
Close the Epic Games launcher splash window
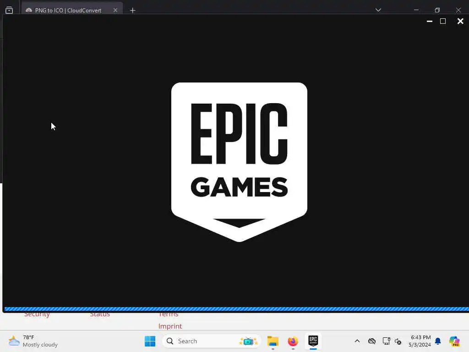click(460, 21)
